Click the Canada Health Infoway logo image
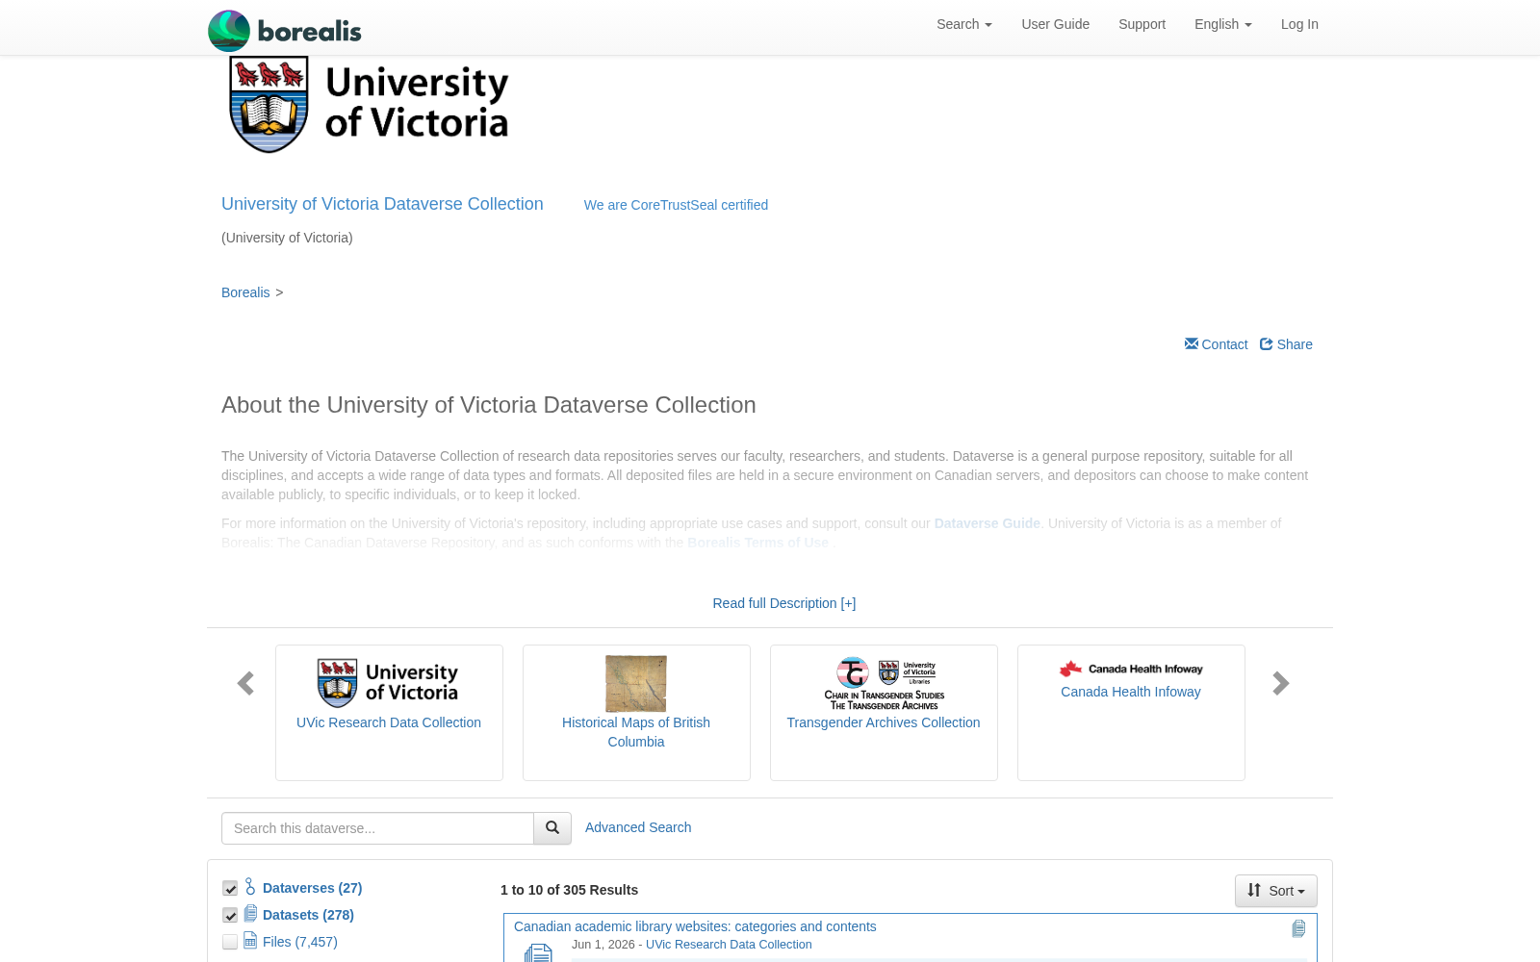Screen dimensions: 1540x962 [1131, 669]
